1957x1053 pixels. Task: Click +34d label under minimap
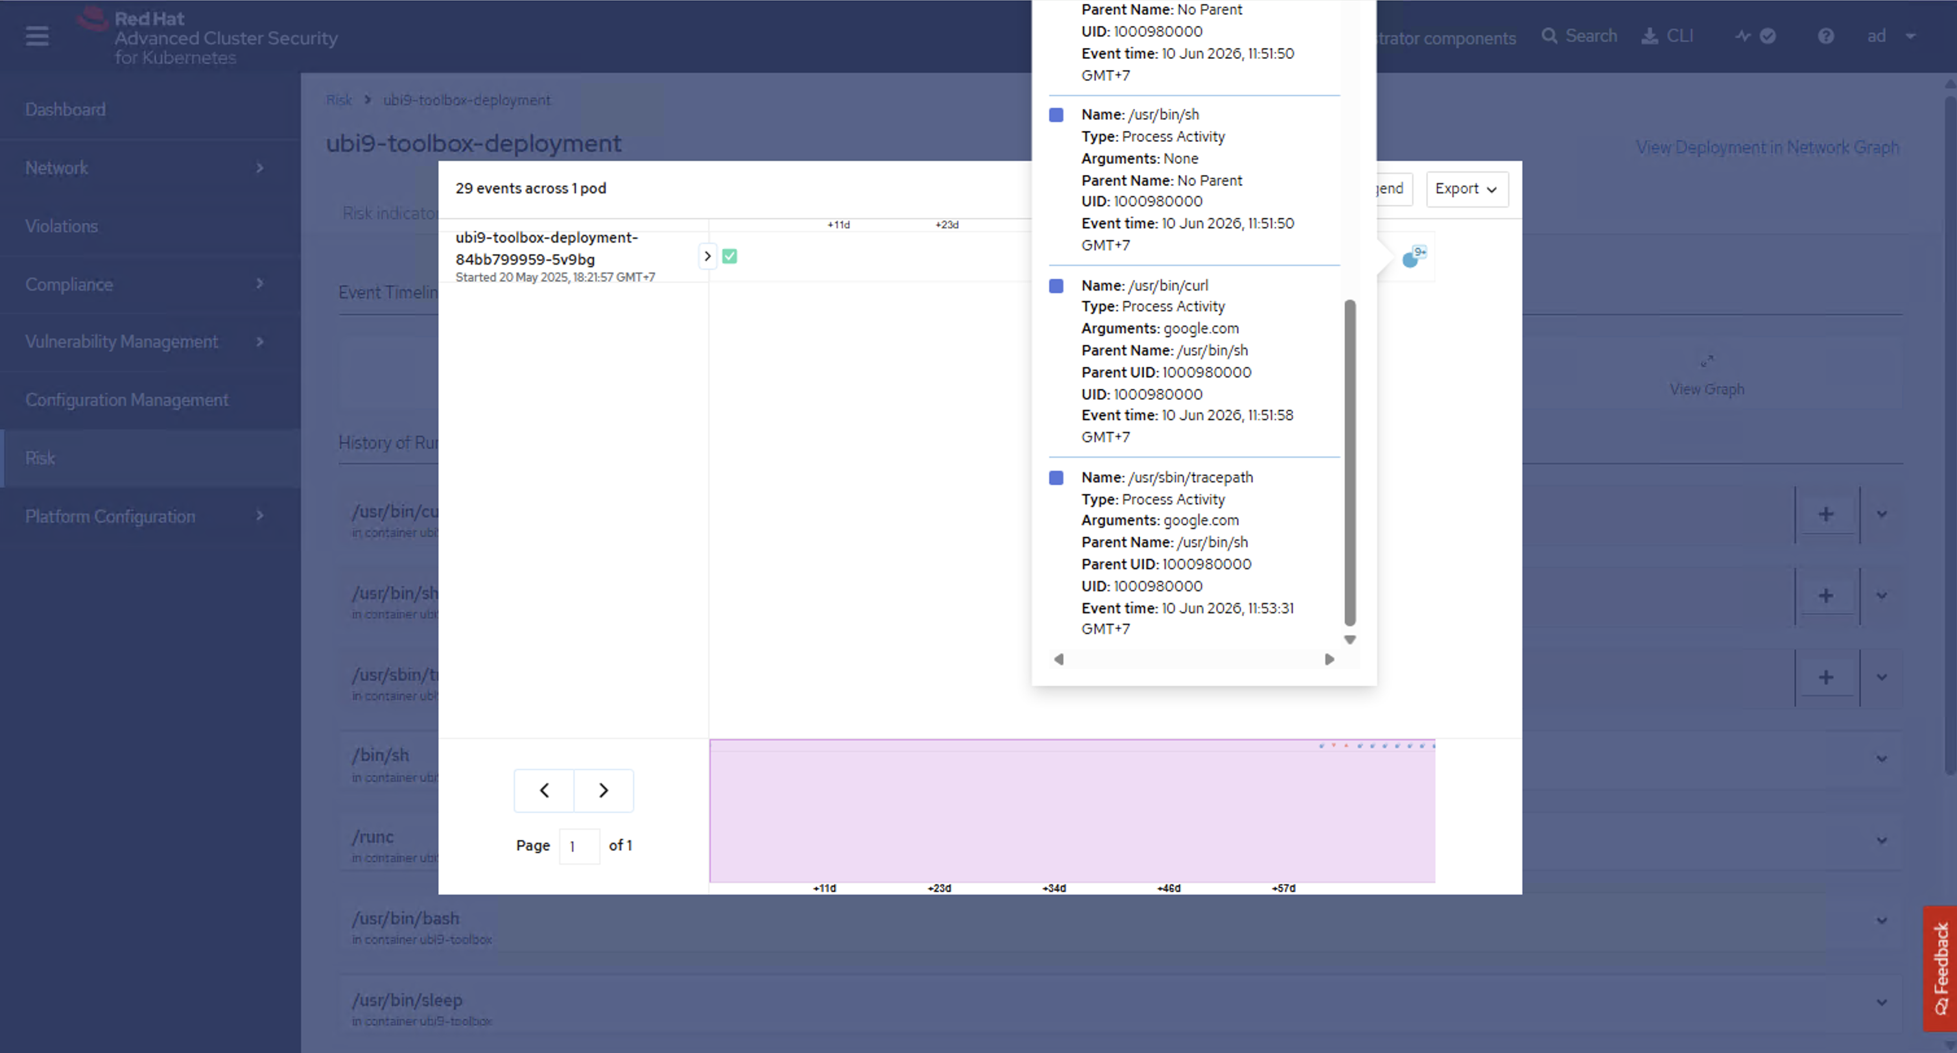[1054, 888]
